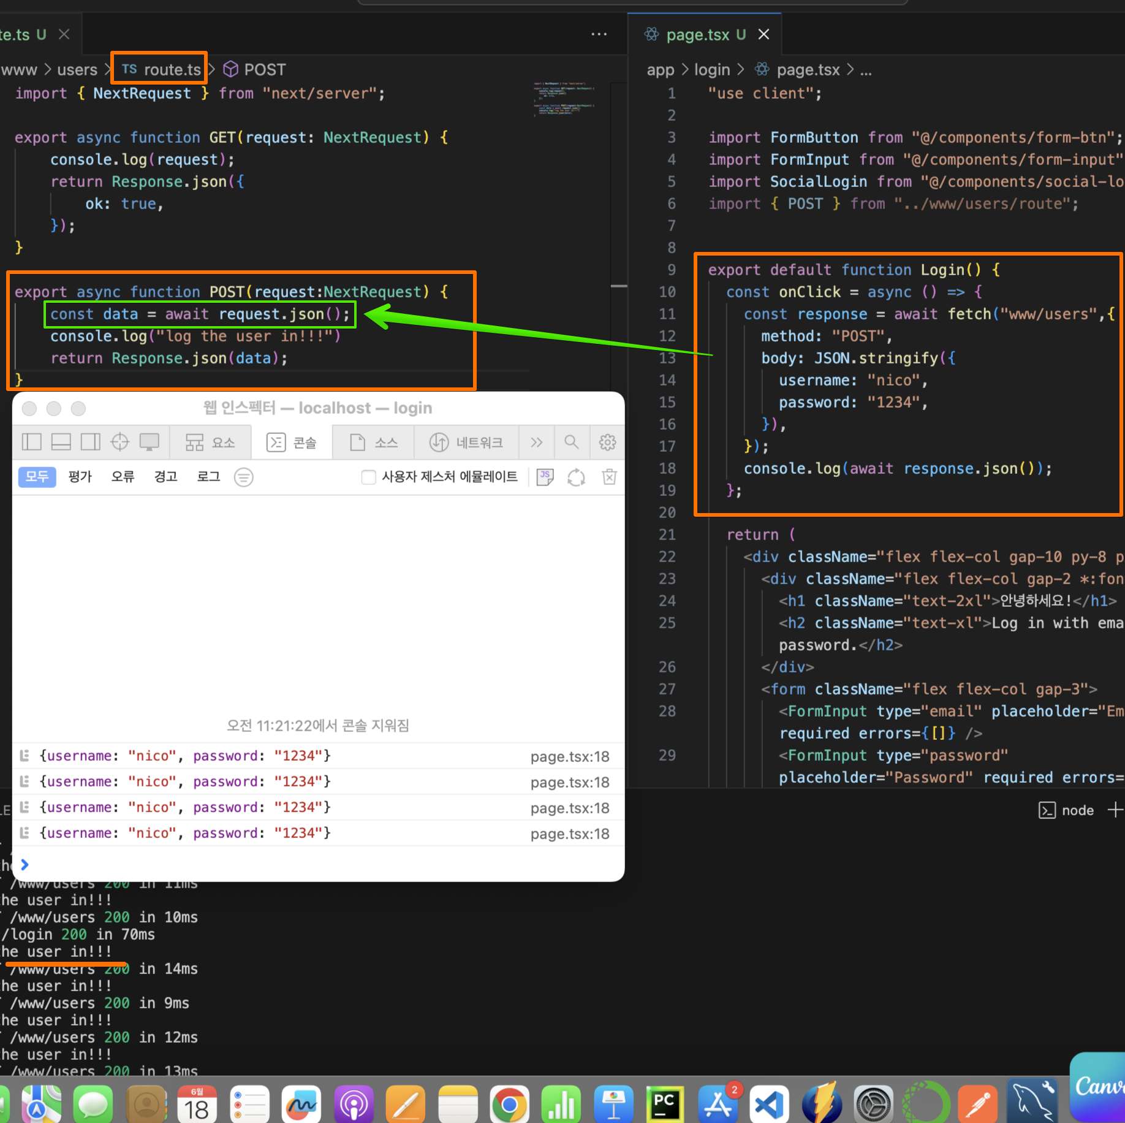Image resolution: width=1125 pixels, height=1123 pixels.
Task: Start element selection with the crosshair icon
Action: [x=120, y=442]
